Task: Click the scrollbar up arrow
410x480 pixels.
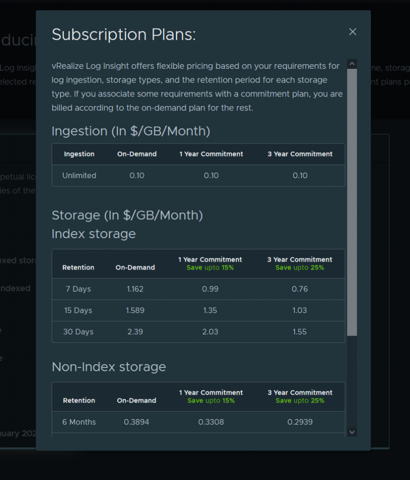Action: tap(352, 64)
